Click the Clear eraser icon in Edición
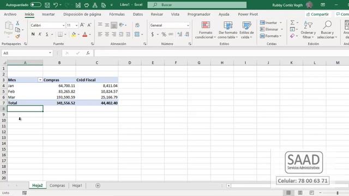Screen dimensions: 349x196 click(292, 36)
